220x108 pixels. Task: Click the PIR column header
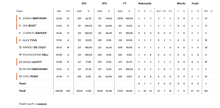(x=206, y=11)
